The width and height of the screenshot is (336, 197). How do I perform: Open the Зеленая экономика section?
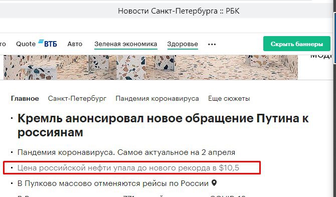[x=126, y=44]
